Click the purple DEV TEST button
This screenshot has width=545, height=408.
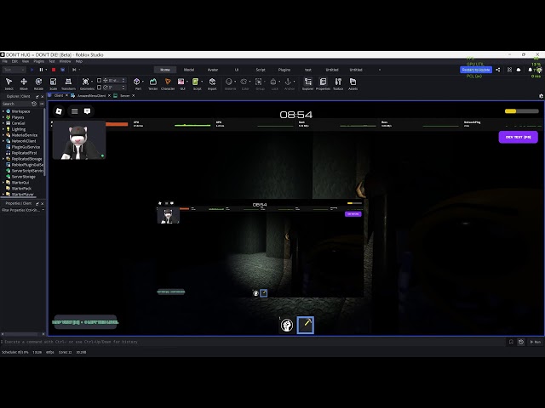tap(518, 137)
